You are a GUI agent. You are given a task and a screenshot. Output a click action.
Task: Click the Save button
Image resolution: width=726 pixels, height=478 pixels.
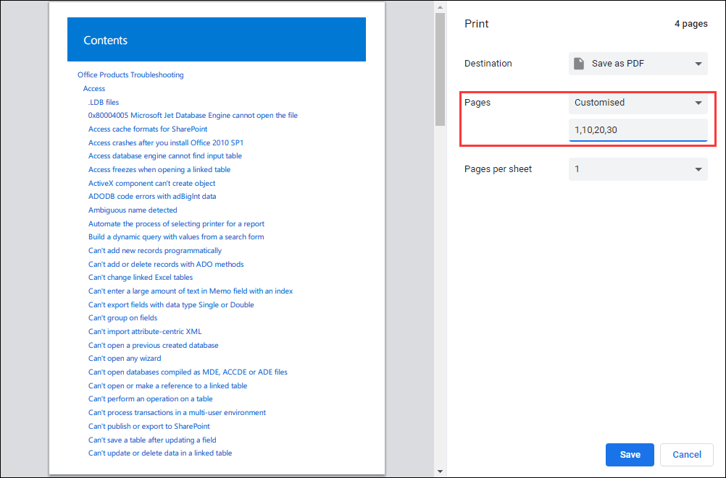pos(629,454)
